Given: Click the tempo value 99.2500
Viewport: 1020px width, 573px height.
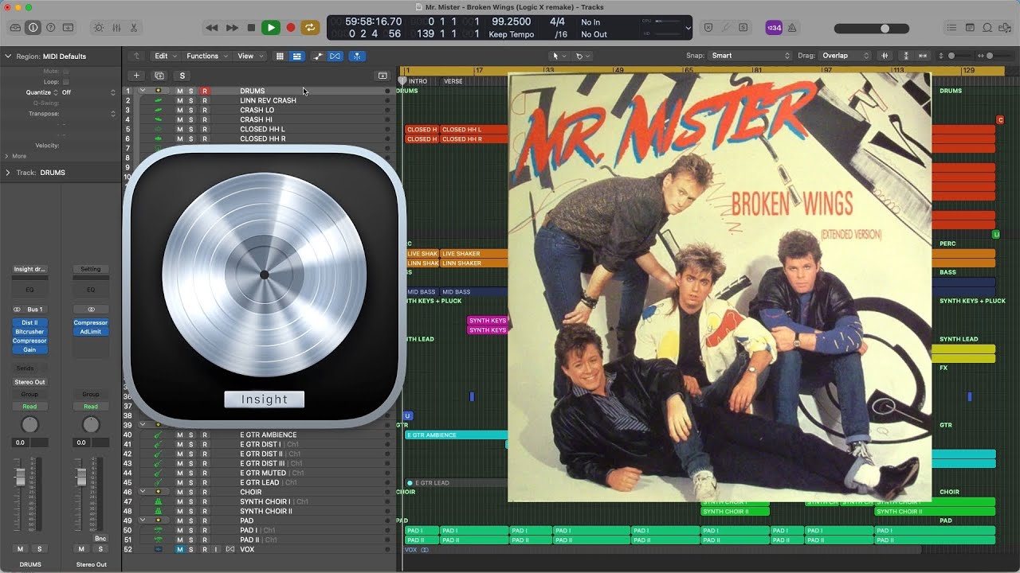Looking at the screenshot, I should click(512, 21).
